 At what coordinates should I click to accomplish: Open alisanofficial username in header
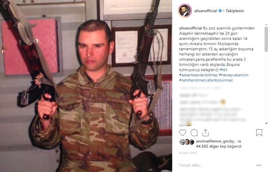pyautogui.click(x=205, y=11)
